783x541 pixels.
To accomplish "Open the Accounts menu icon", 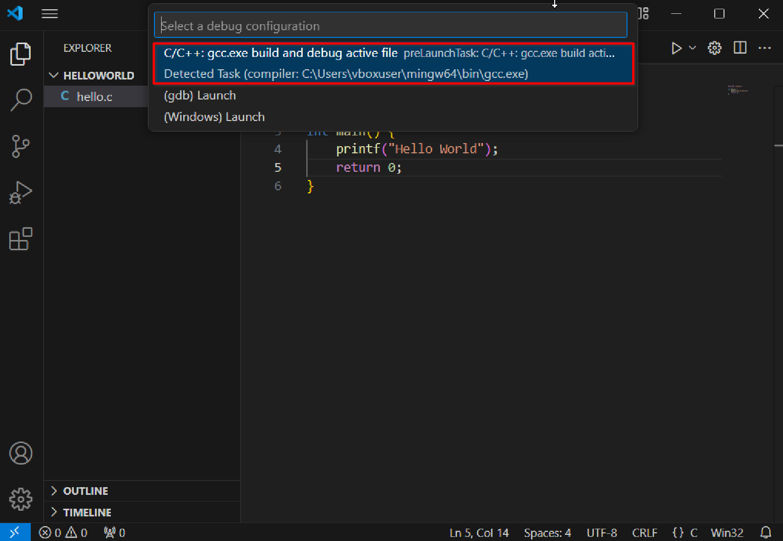I will pyautogui.click(x=21, y=453).
